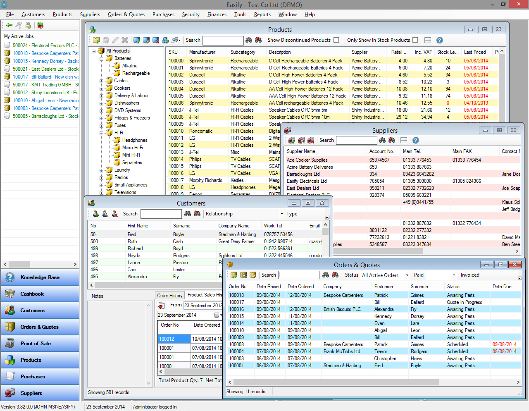529x411 pixels.
Task: Sort by Date Raised column header
Action: click(x=269, y=287)
